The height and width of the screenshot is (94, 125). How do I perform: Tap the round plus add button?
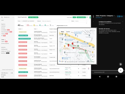coord(121,70)
